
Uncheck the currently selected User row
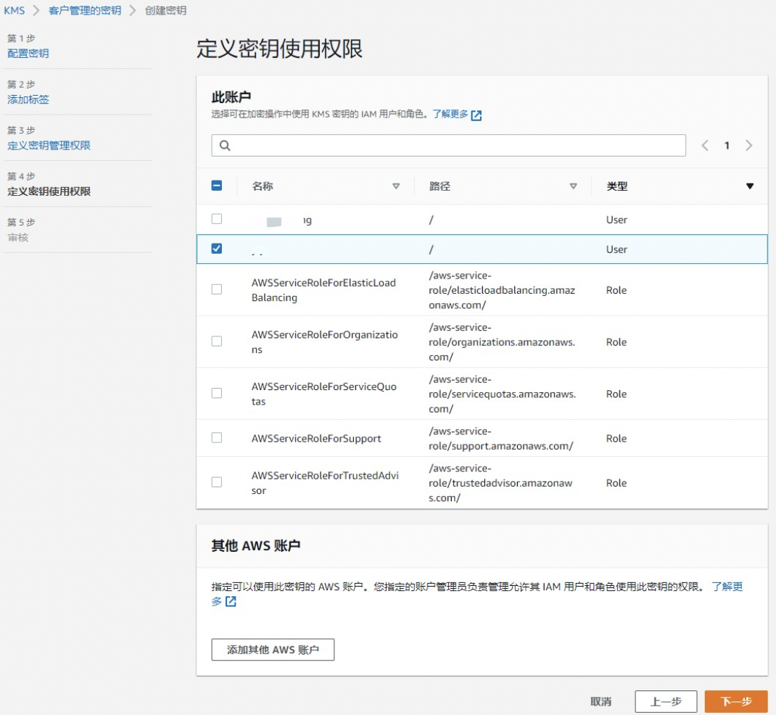(215, 249)
